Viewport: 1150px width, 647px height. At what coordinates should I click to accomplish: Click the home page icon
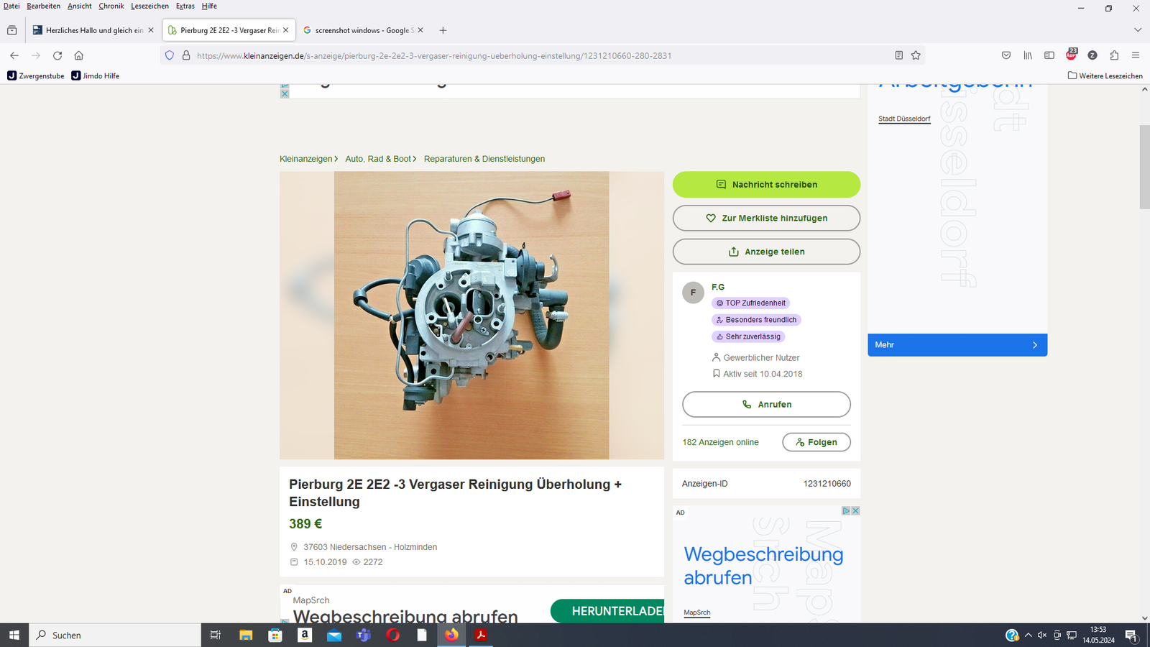[x=79, y=55]
